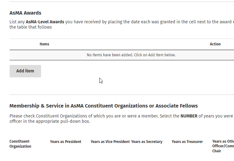Select the Years as President header
The height and width of the screenshot is (161, 234).
(66, 142)
